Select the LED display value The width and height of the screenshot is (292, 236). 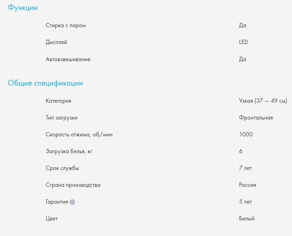pos(243,42)
